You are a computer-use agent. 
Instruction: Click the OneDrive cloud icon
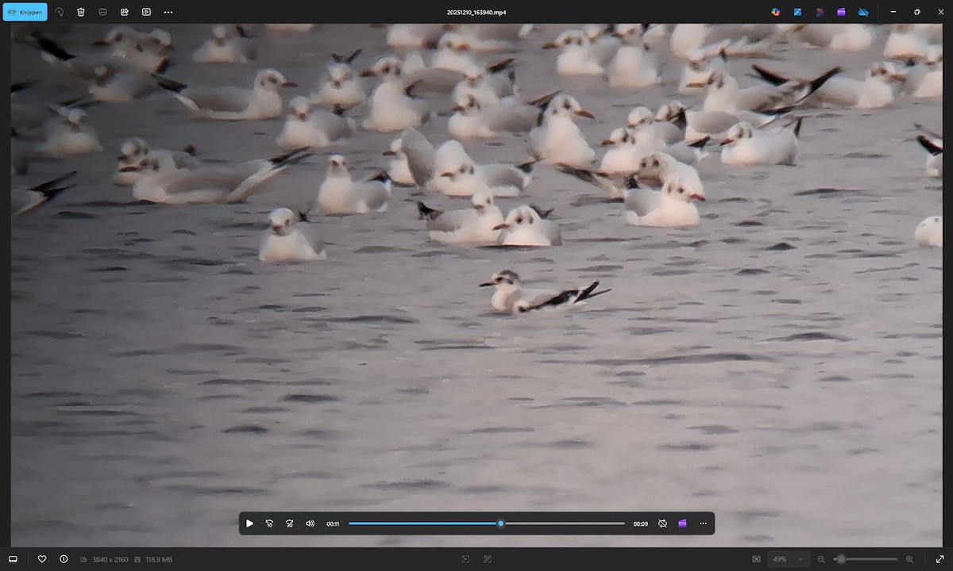pyautogui.click(x=863, y=12)
